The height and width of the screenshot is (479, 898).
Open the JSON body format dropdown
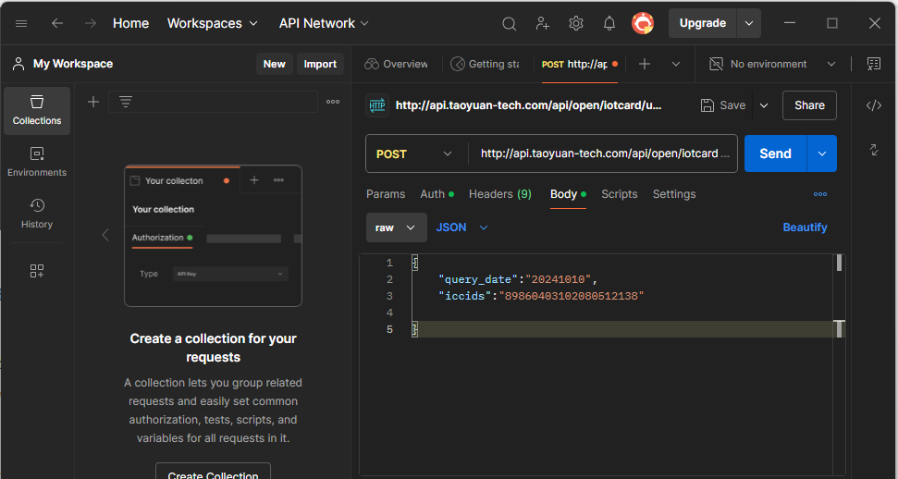tap(461, 227)
